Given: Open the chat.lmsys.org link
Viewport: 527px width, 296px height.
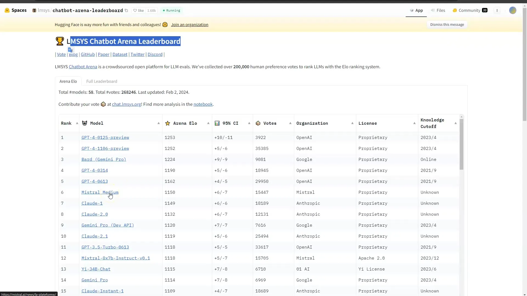Looking at the screenshot, I should pos(127,104).
